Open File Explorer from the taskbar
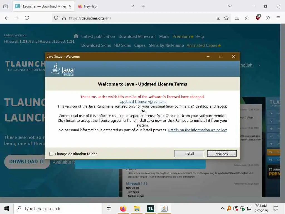The height and width of the screenshot is (214, 285). click(137, 208)
